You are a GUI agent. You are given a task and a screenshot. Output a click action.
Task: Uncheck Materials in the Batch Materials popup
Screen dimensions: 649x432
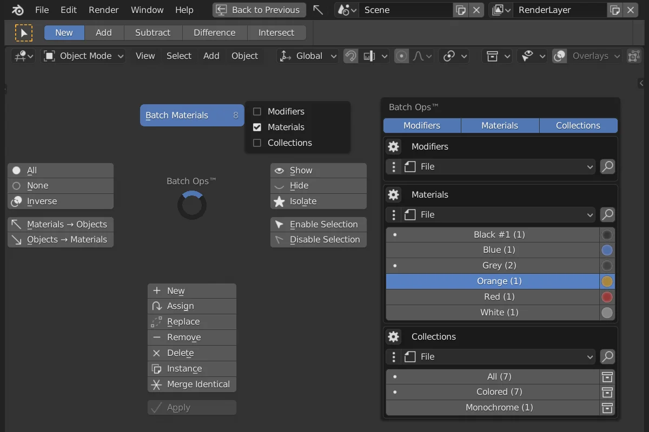pos(257,127)
